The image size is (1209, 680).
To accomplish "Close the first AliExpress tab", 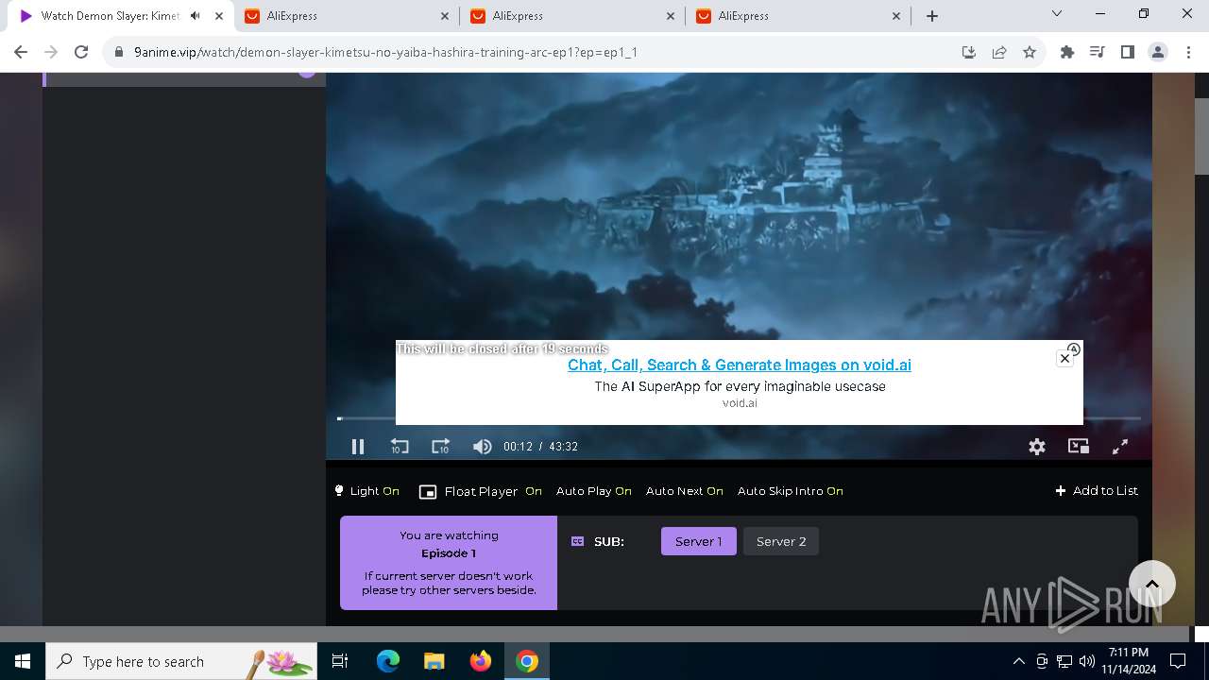I will pos(446,16).
